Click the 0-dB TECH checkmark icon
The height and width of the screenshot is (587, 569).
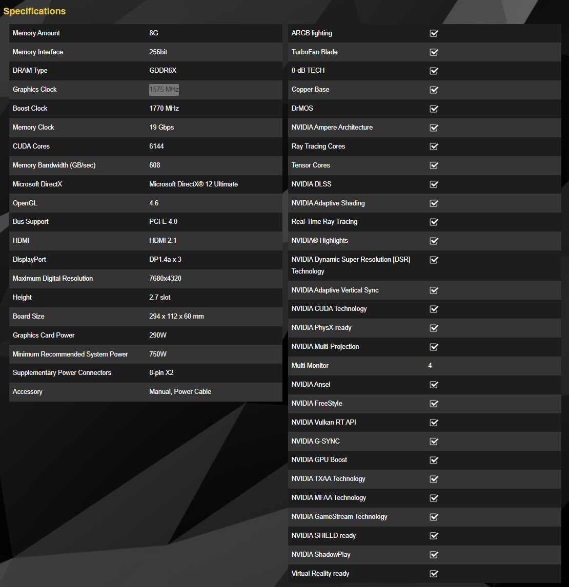pyautogui.click(x=434, y=71)
